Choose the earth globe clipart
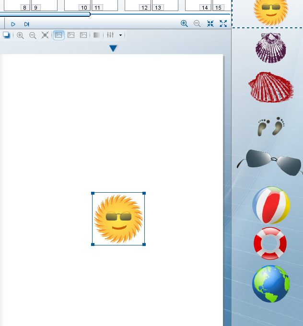This screenshot has width=303, height=326. [271, 284]
